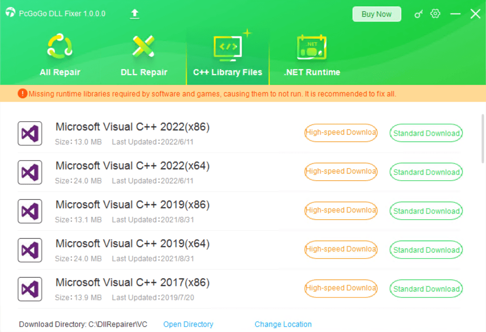
Task: Select the Microsoft Visual C++ 2017(x86) title
Action: [132, 283]
